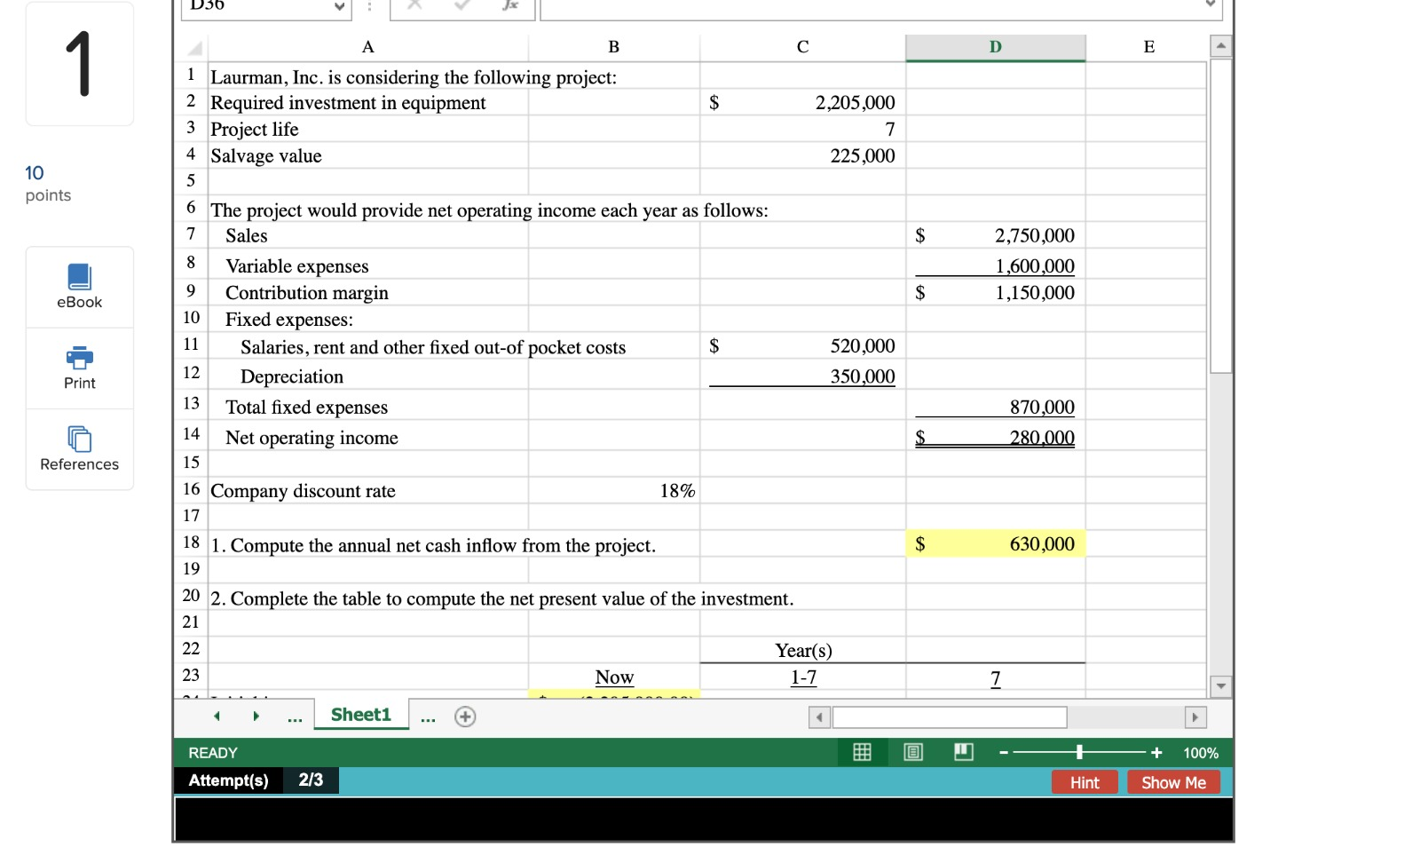Select the 520,000 salaries cell

803,346
